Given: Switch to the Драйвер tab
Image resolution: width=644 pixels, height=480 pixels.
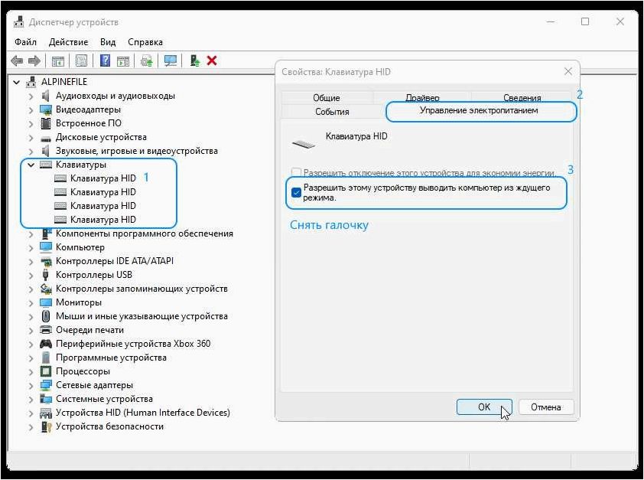Looking at the screenshot, I should [x=422, y=98].
